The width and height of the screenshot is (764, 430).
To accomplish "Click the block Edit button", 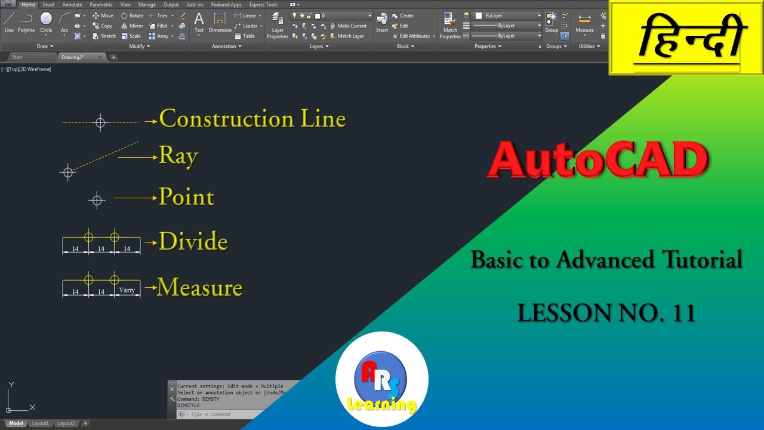I will [x=401, y=26].
